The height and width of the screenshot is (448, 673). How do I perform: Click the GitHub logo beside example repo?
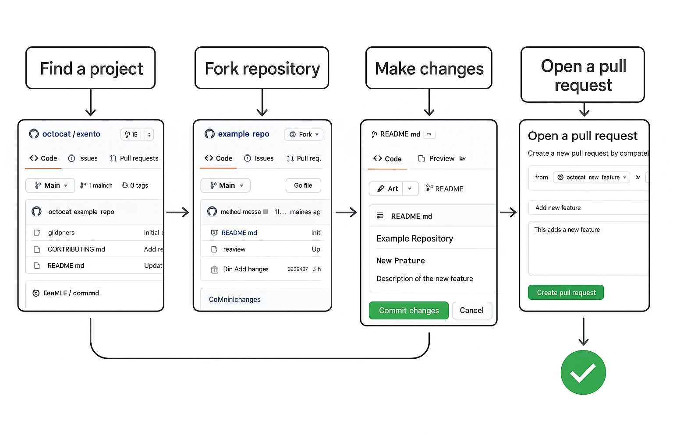[x=210, y=134]
